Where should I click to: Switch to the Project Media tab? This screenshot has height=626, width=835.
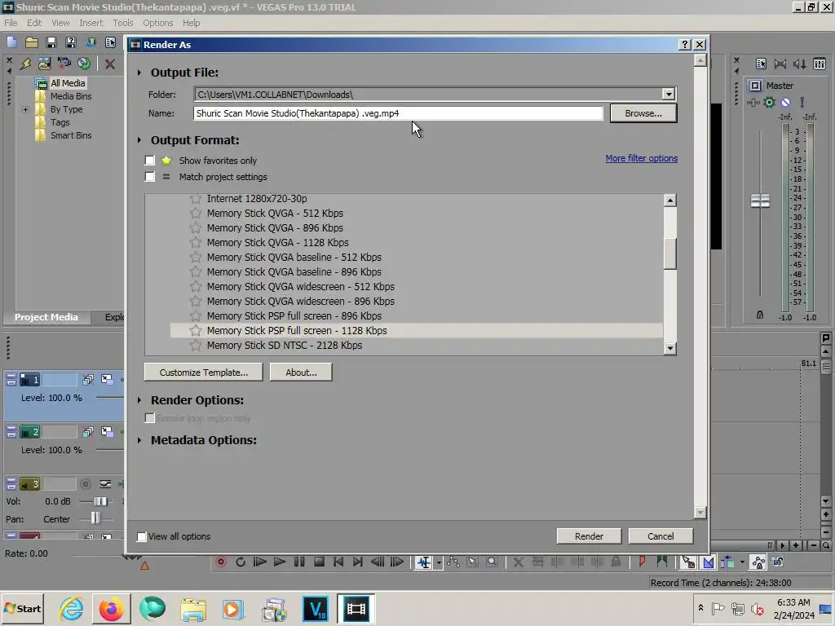[46, 317]
